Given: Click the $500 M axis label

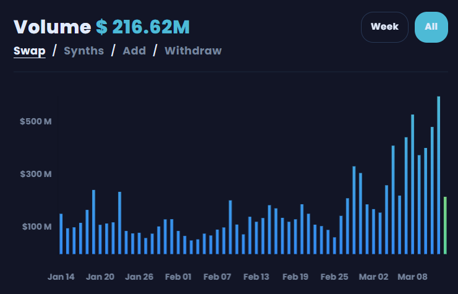Looking at the screenshot, I should [35, 121].
